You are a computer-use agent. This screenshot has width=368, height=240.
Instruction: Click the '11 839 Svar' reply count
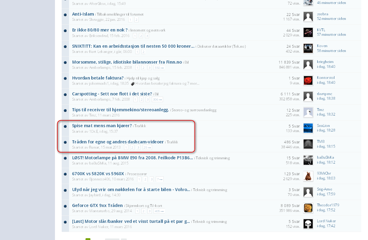click(x=289, y=62)
